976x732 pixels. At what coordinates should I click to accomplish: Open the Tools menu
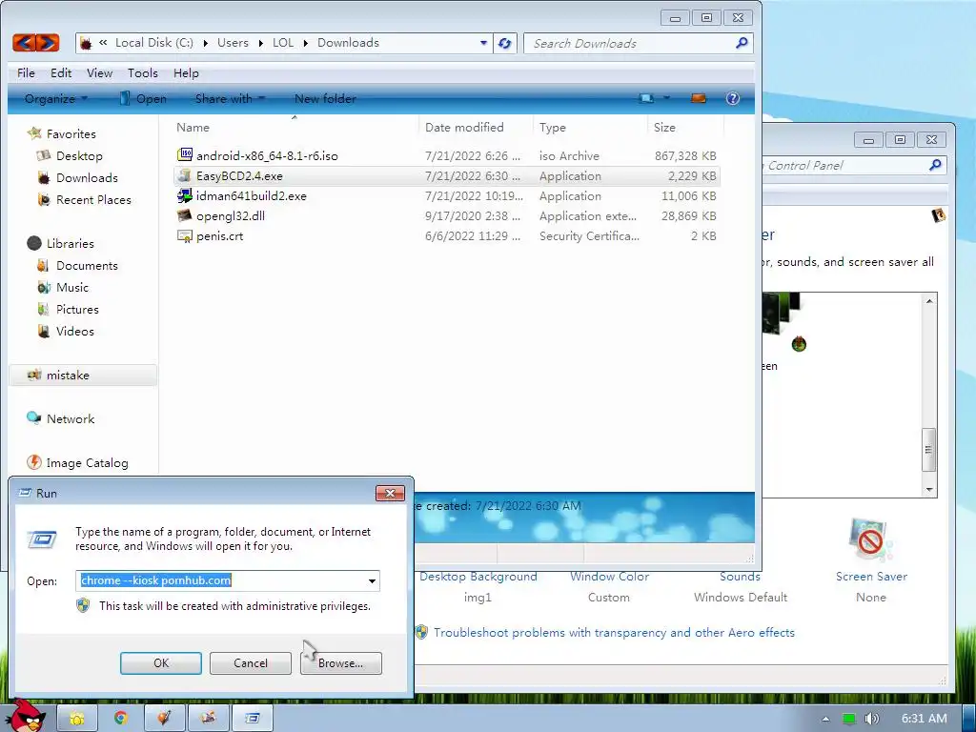coord(143,72)
